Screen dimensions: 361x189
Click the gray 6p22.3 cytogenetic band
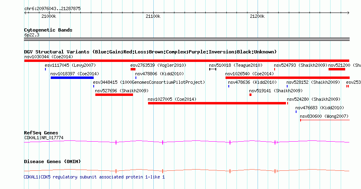(x=187, y=39)
